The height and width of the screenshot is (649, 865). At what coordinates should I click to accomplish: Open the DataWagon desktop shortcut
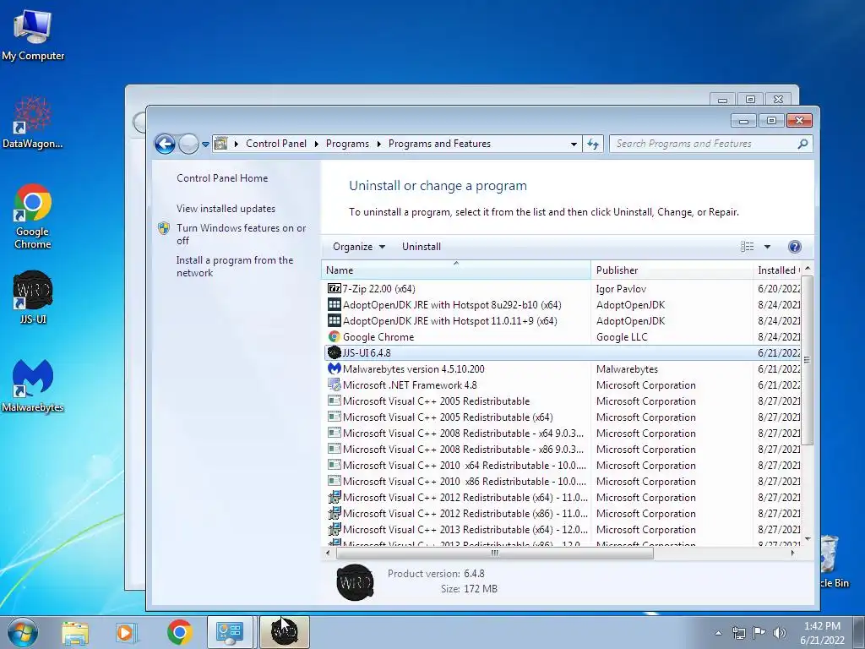click(x=33, y=123)
